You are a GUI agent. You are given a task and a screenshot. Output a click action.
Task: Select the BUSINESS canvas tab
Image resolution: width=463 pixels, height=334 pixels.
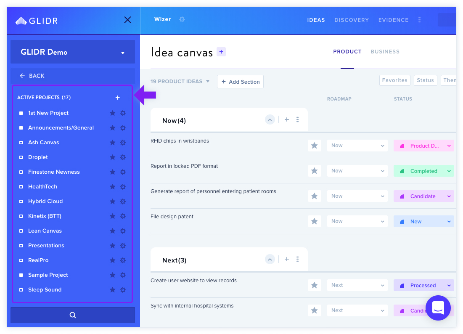coord(385,52)
